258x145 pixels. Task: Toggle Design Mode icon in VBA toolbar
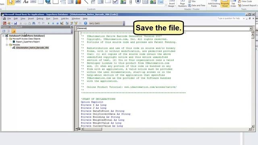tap(62, 23)
